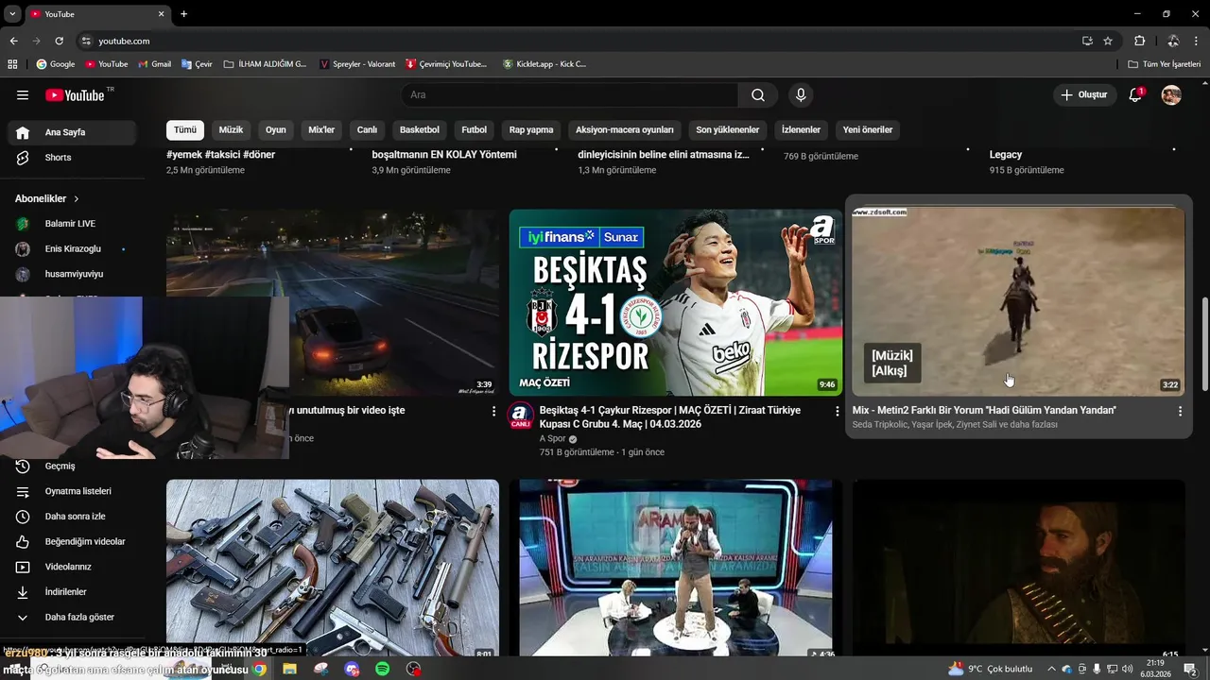Open the tab search dropdown arrow
Viewport: 1210px width, 680px height.
(12, 14)
